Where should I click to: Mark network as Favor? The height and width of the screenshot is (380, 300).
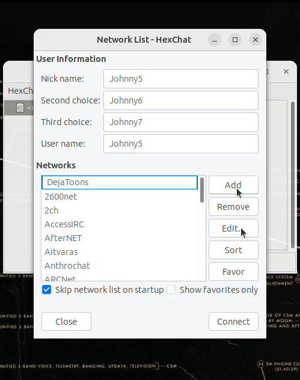click(233, 272)
